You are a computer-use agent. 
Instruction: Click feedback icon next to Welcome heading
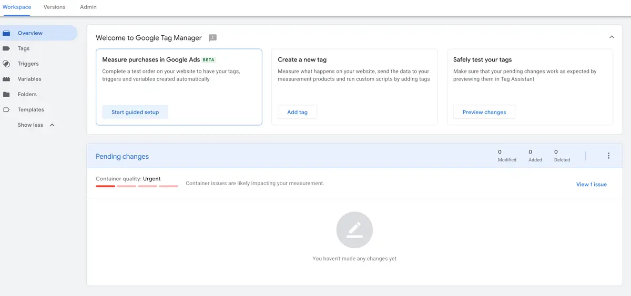point(212,38)
